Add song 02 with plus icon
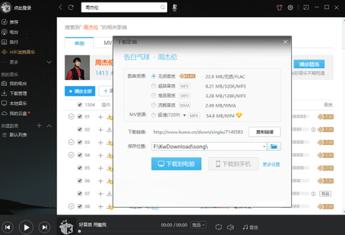 (100, 130)
